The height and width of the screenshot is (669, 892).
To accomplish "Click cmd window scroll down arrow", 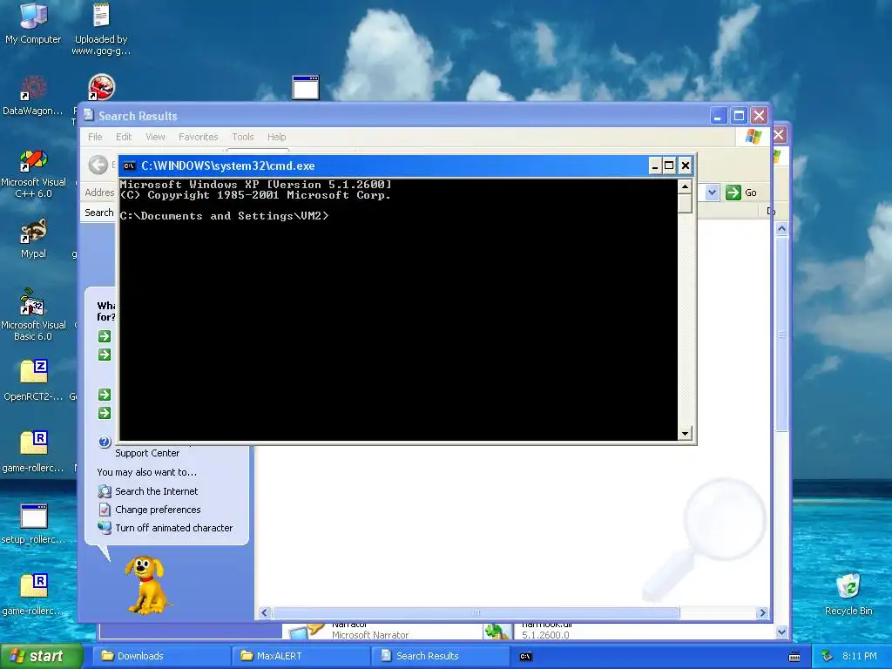I will [x=685, y=434].
